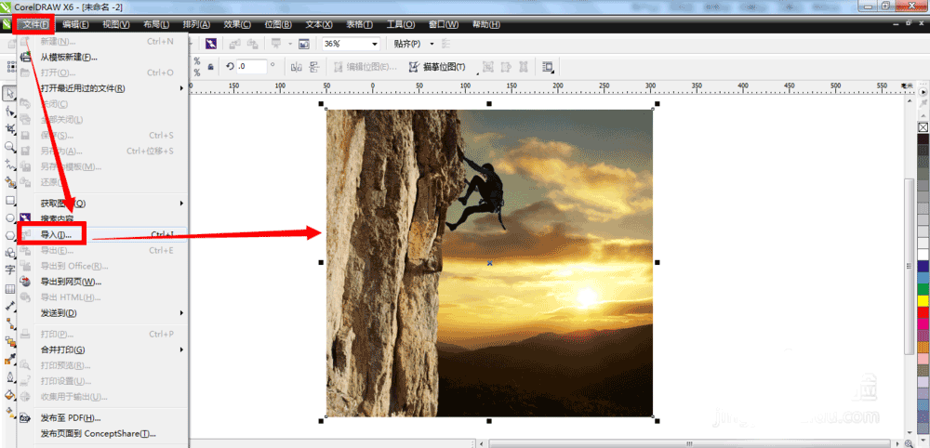Select the Ellipse tool
Viewport: 930px width, 448px height.
[x=9, y=218]
